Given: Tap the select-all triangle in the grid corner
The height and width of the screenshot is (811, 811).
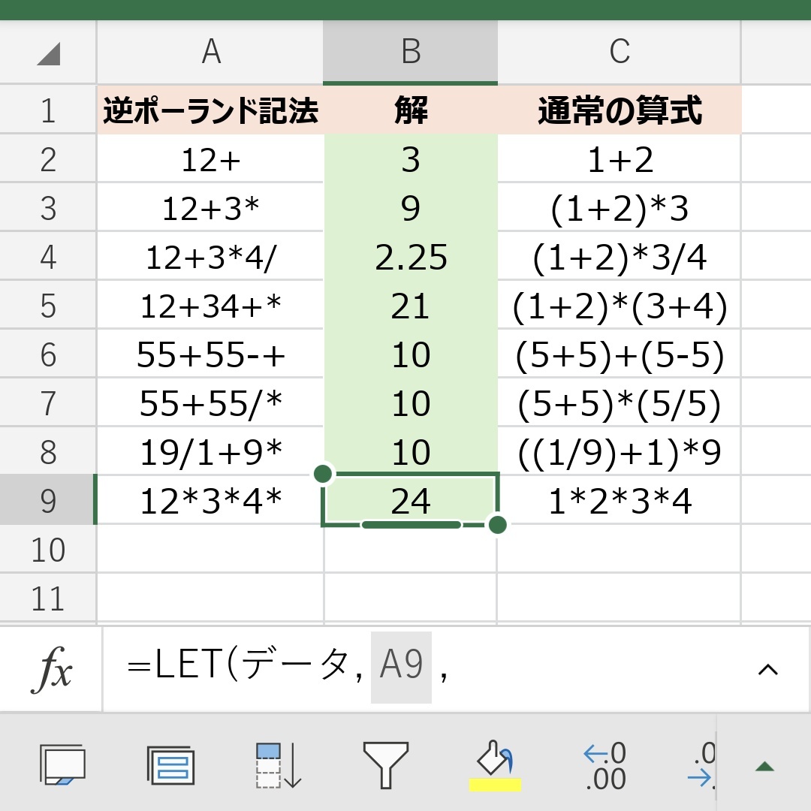Looking at the screenshot, I should click(x=49, y=53).
